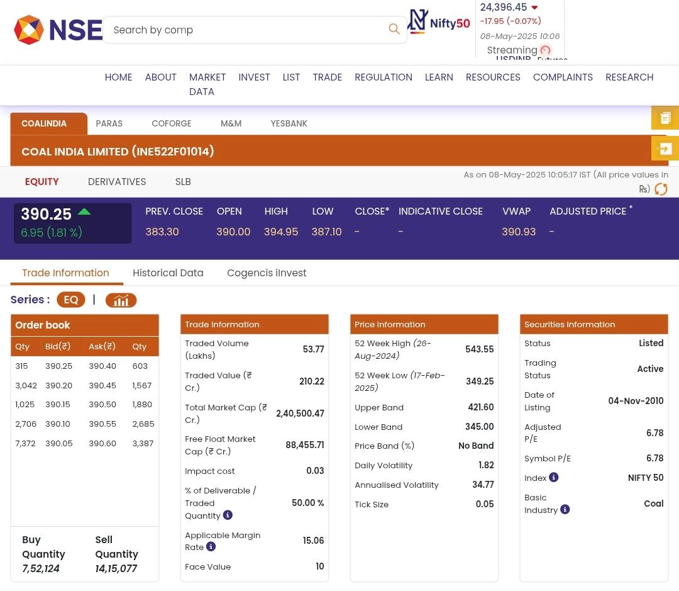Select the YESBANK stock tab
The width and height of the screenshot is (679, 591).
[x=289, y=124]
